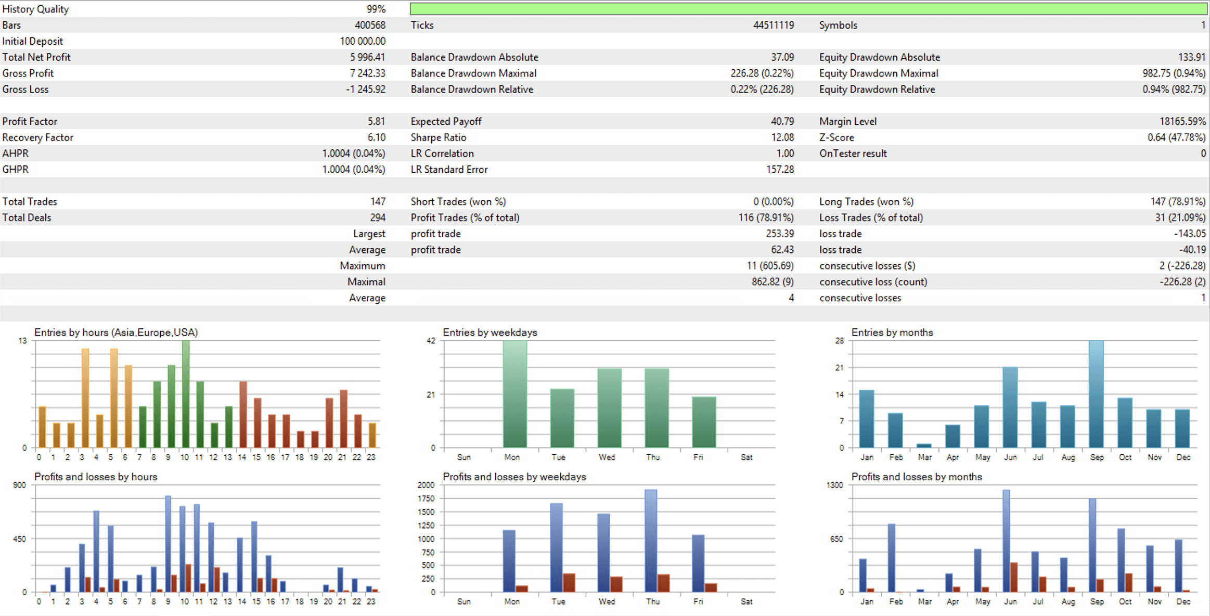The width and height of the screenshot is (1210, 616).
Task: Click the Entries by hours chart title
Action: [115, 332]
